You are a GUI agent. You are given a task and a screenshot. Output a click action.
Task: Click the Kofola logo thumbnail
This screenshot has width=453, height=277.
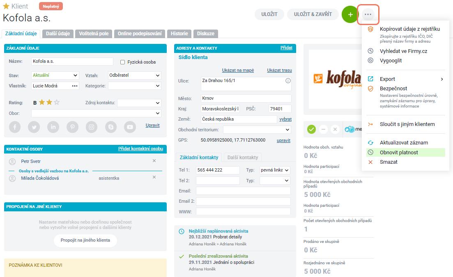336,79
